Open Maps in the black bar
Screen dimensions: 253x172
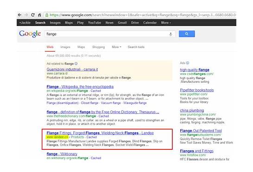point(69,23)
